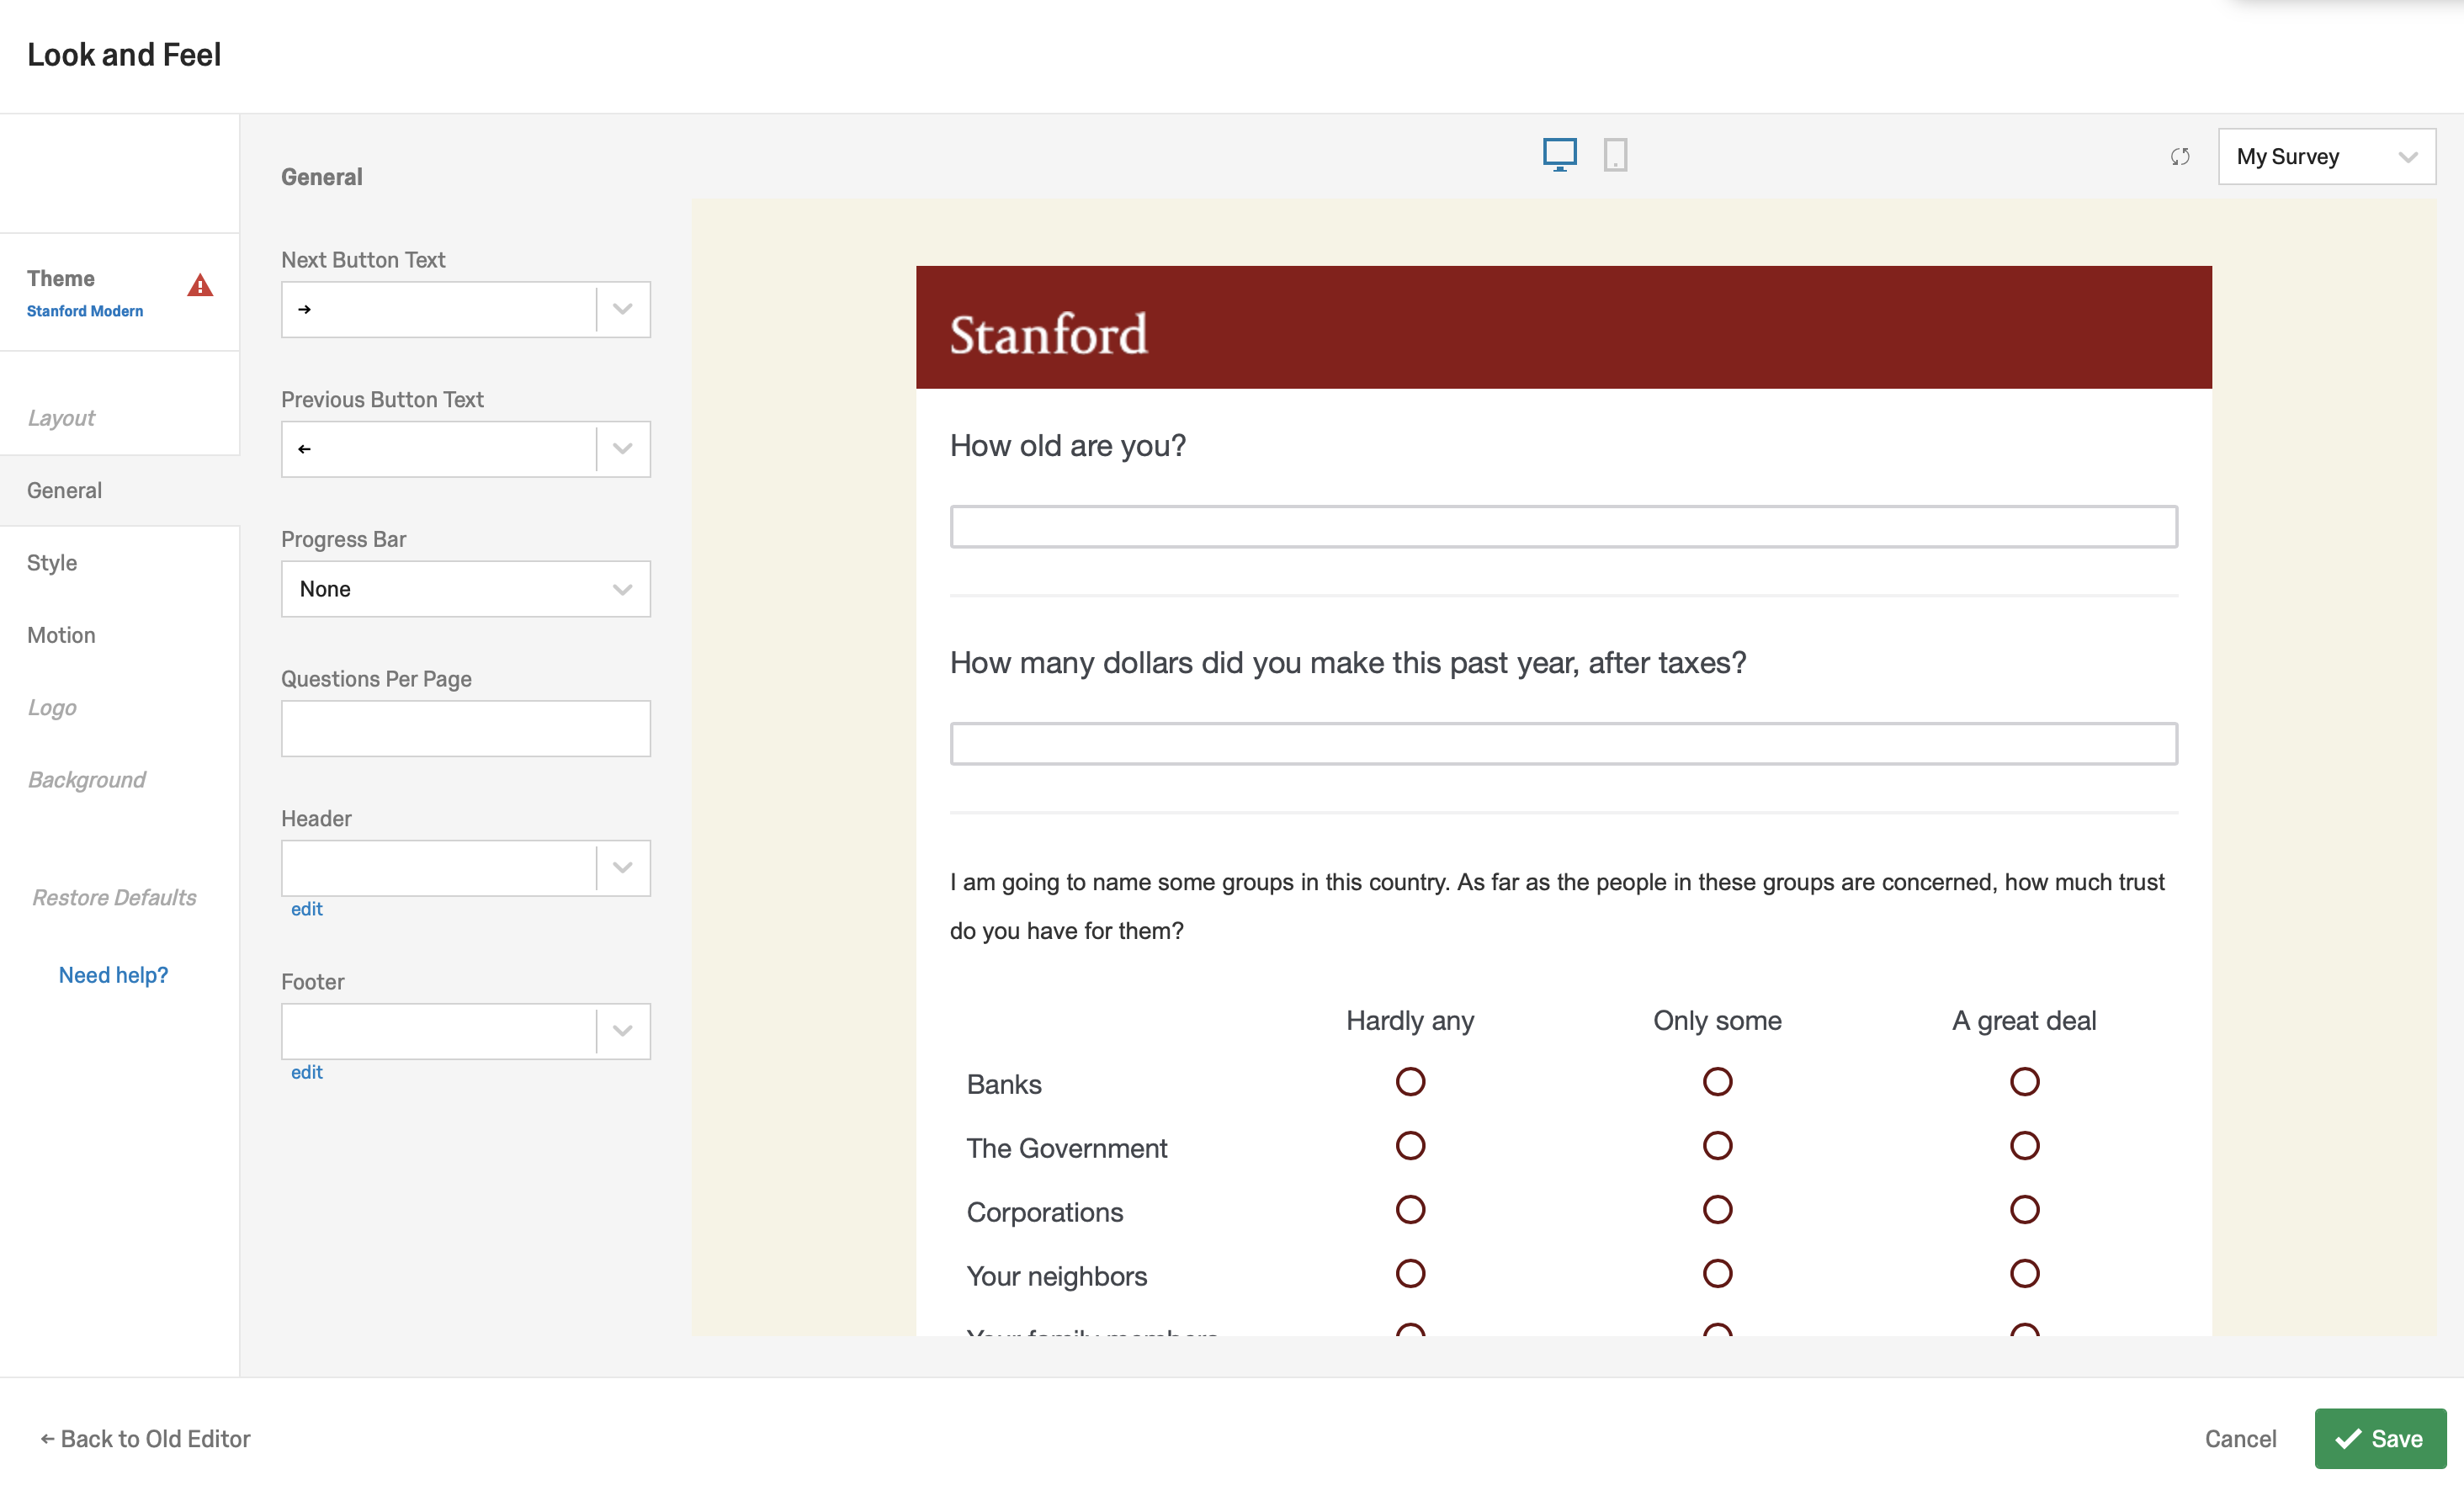Open the Style section
The image size is (2464, 1496).
tap(52, 563)
